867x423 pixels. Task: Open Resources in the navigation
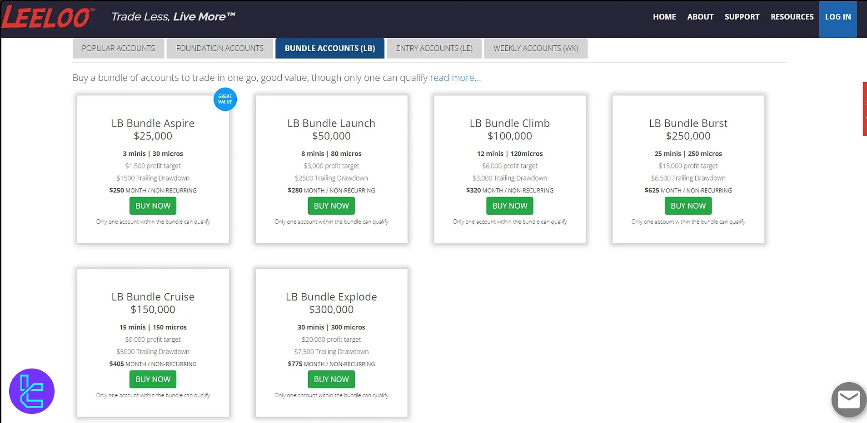(x=792, y=17)
